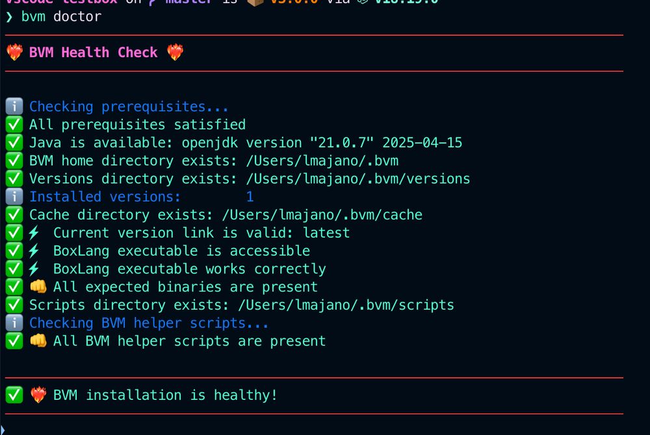Click the 'Current version link is valid:' text
This screenshot has height=435, width=650.
pyautogui.click(x=174, y=232)
